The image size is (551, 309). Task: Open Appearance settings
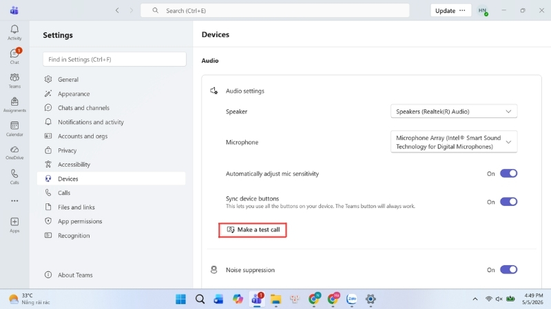pos(111,93)
